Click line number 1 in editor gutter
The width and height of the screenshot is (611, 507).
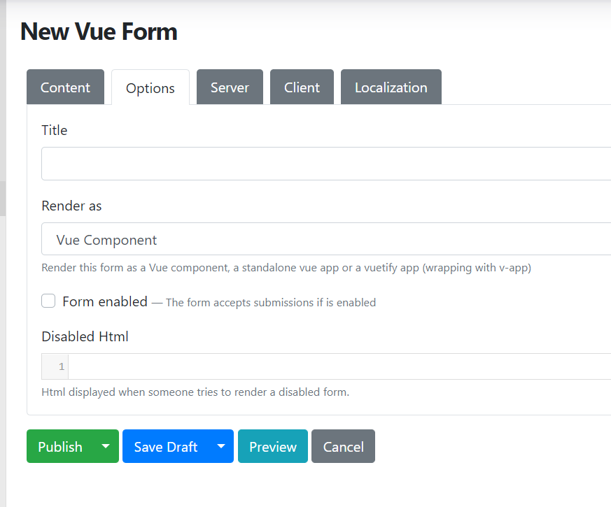coord(61,366)
